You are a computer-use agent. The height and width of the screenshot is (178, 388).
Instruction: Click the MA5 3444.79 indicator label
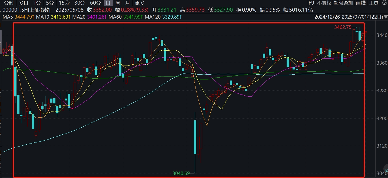(x=18, y=17)
